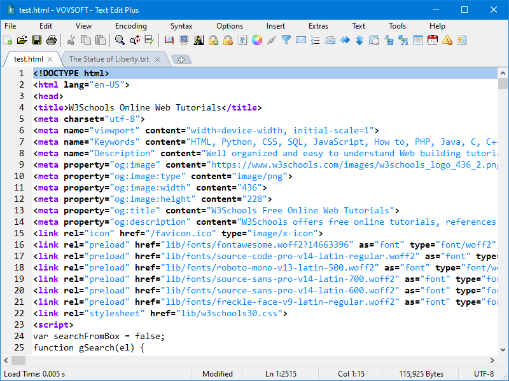Switch to The Statue of Liberty.txt tab
The width and height of the screenshot is (509, 381).
click(109, 59)
